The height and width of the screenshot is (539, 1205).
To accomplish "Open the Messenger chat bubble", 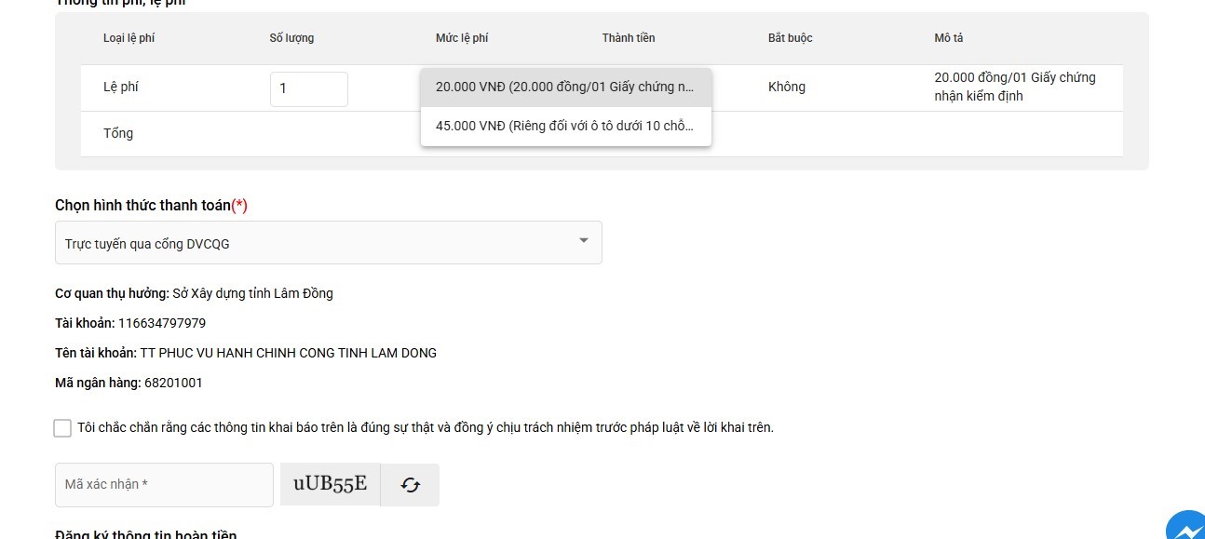I will 1186,527.
